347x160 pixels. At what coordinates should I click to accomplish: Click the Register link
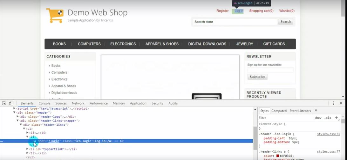222,10
